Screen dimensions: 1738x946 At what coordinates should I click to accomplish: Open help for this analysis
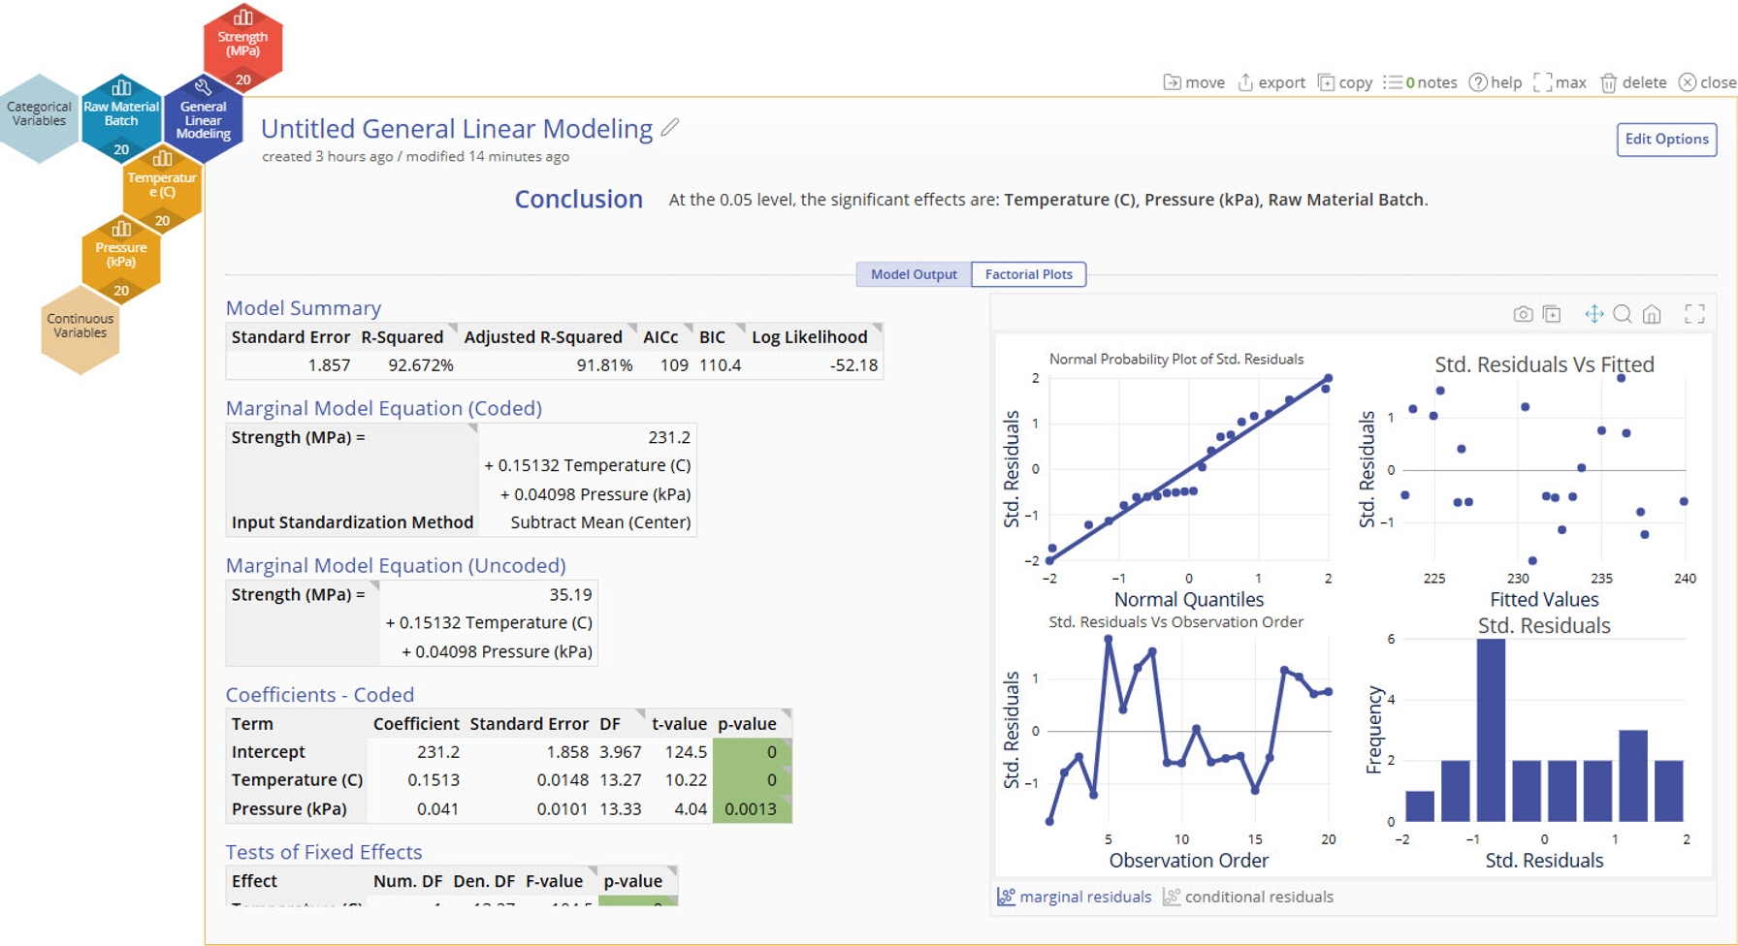[x=1495, y=82]
